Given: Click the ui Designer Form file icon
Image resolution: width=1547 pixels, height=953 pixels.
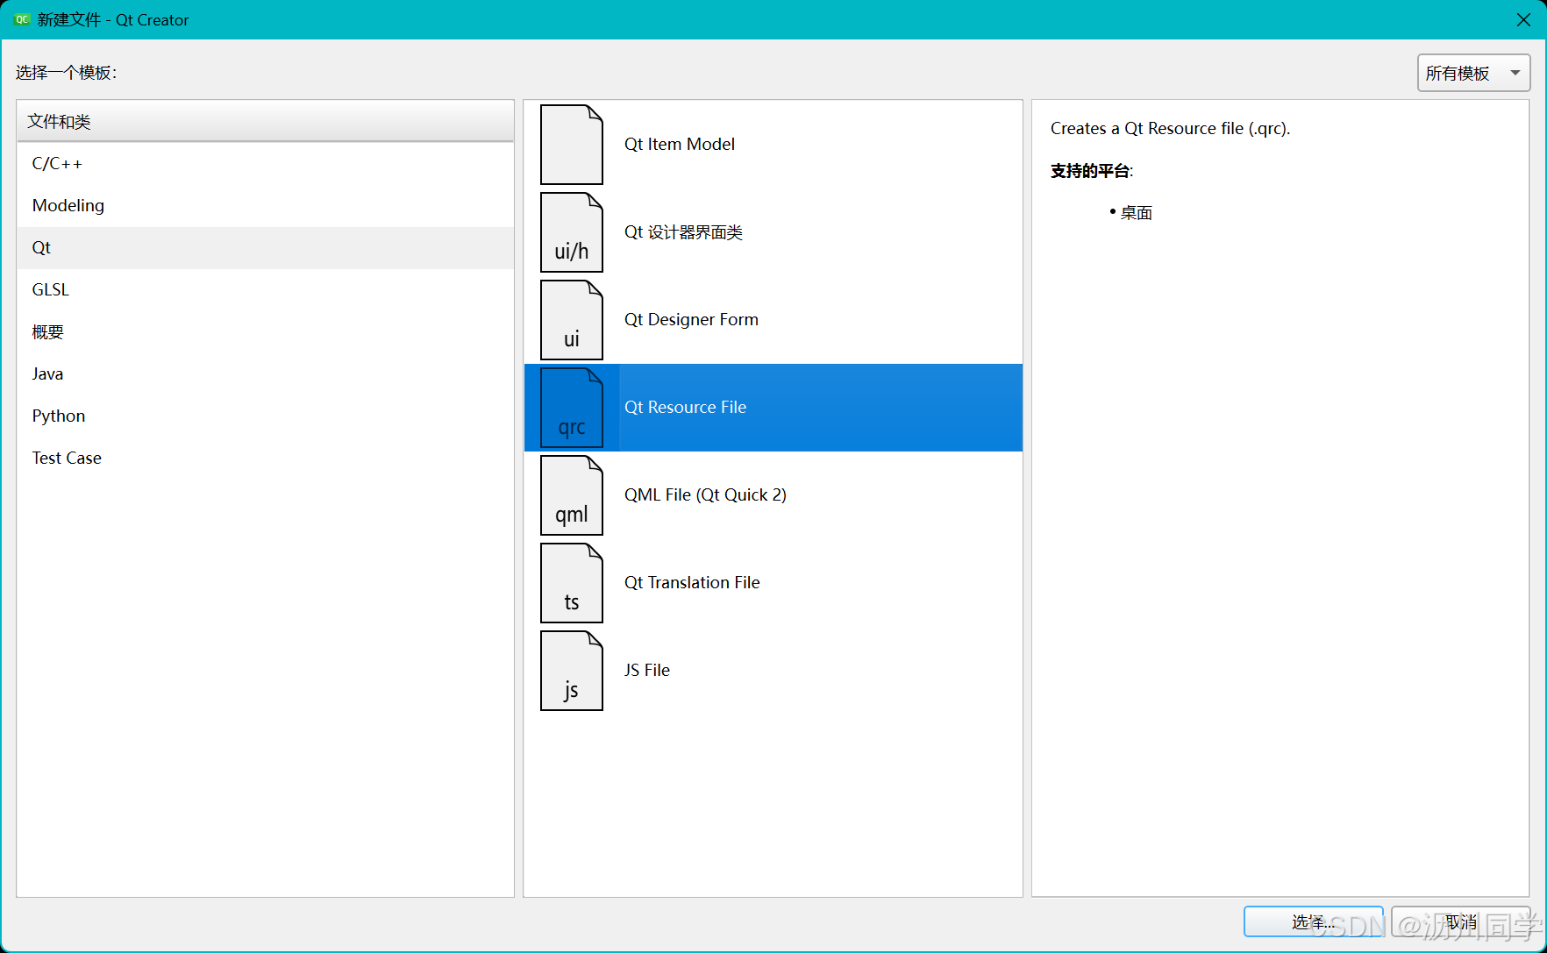Looking at the screenshot, I should [x=572, y=320].
